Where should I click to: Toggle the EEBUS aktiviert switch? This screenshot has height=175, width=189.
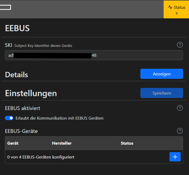pos(9,118)
